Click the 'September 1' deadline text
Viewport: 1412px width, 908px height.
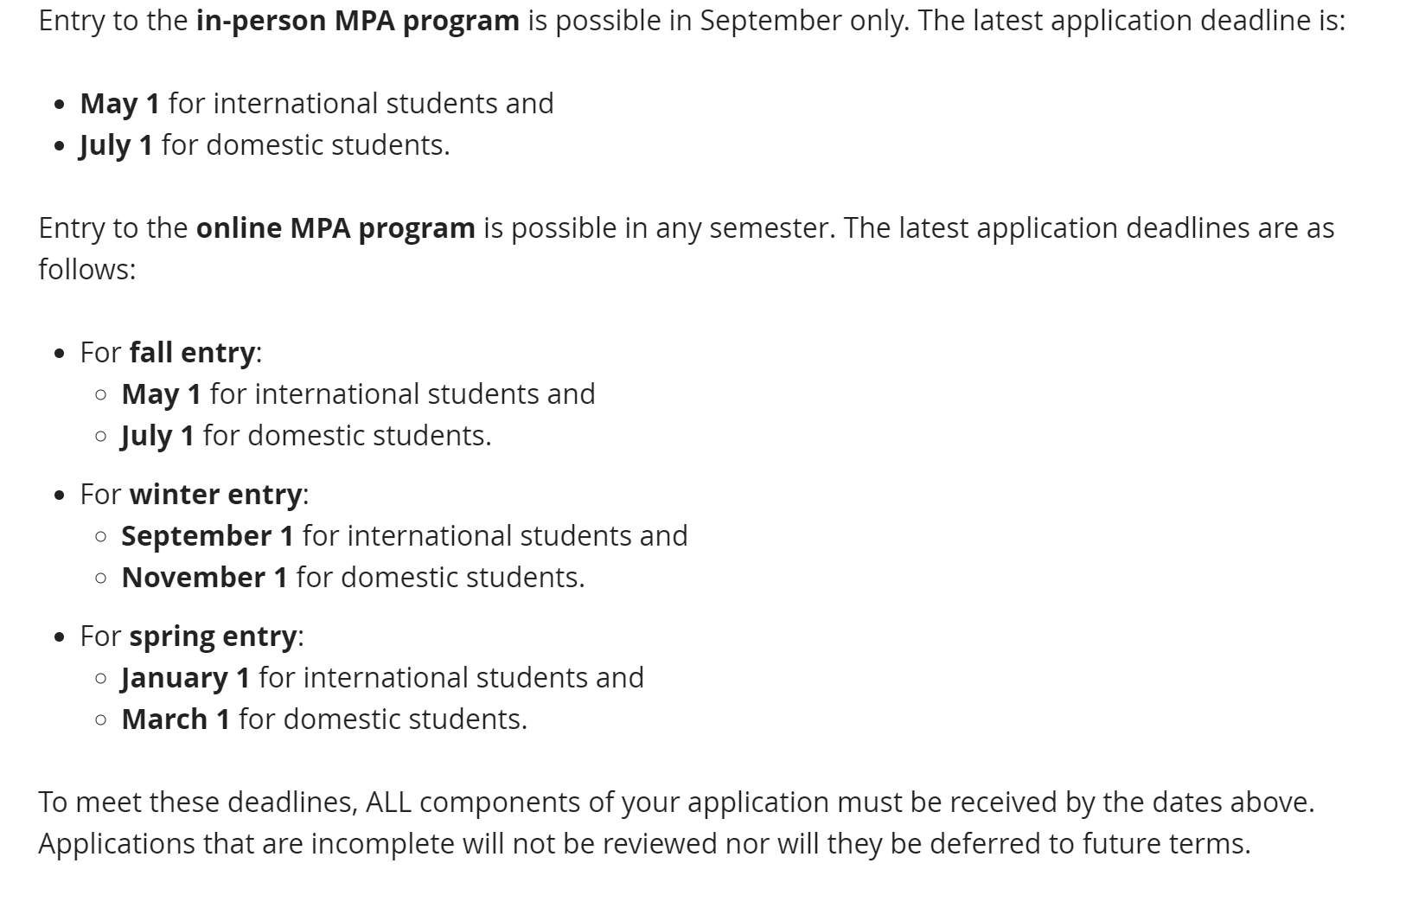click(x=208, y=535)
